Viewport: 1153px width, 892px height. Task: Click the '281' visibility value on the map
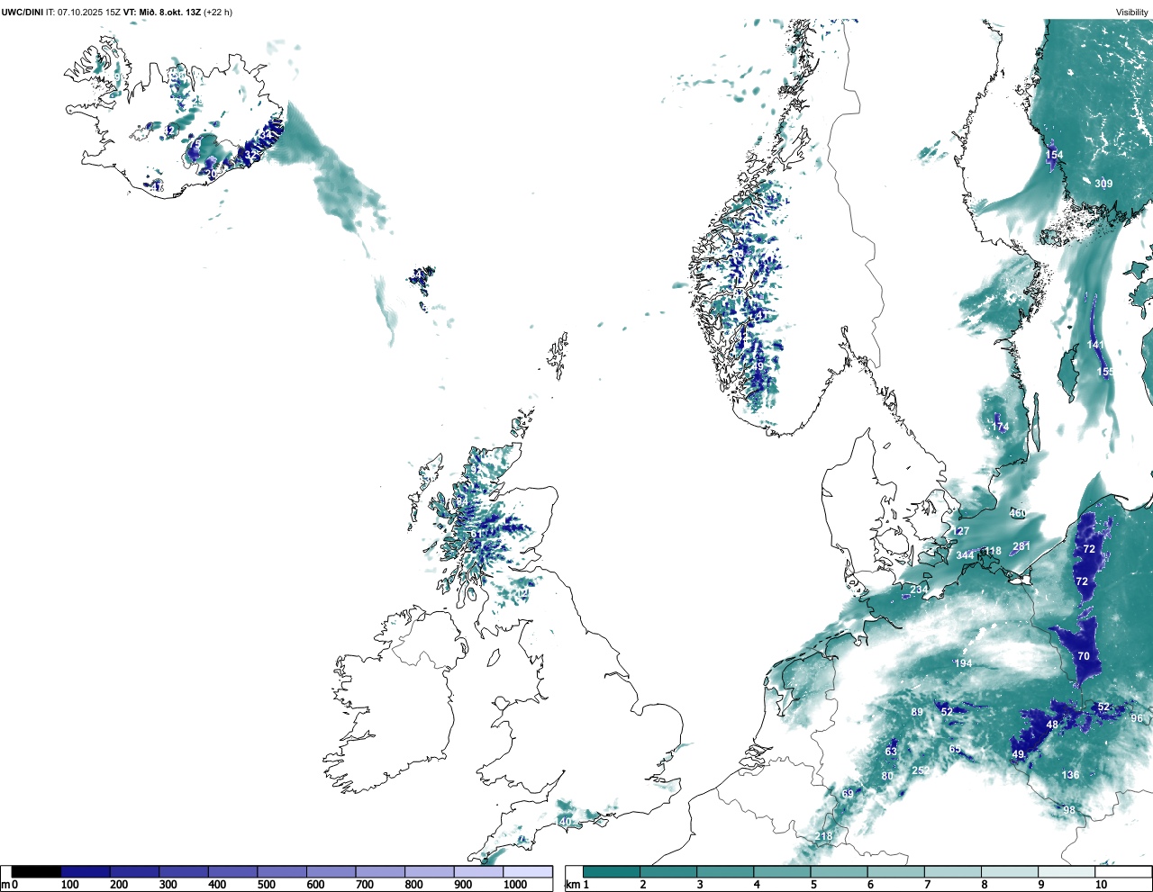[1021, 546]
